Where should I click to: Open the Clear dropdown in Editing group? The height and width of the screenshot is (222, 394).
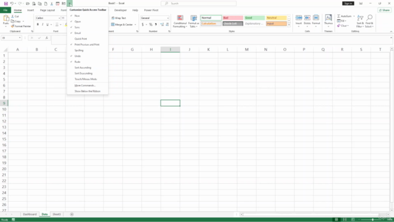(343, 26)
